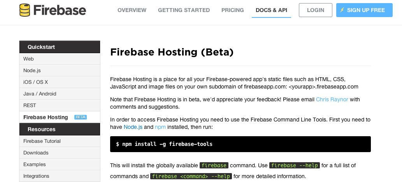Open the Integrations page
This screenshot has width=402, height=182.
[60, 176]
